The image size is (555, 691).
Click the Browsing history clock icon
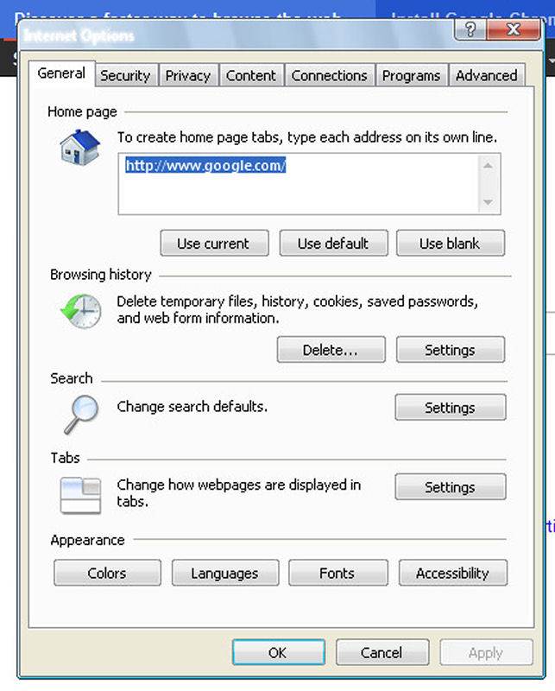(81, 310)
